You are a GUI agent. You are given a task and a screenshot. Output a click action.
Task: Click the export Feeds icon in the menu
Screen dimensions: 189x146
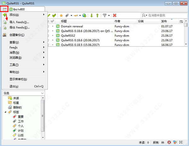tap(5, 28)
